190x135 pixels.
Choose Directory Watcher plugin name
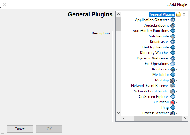154,53
